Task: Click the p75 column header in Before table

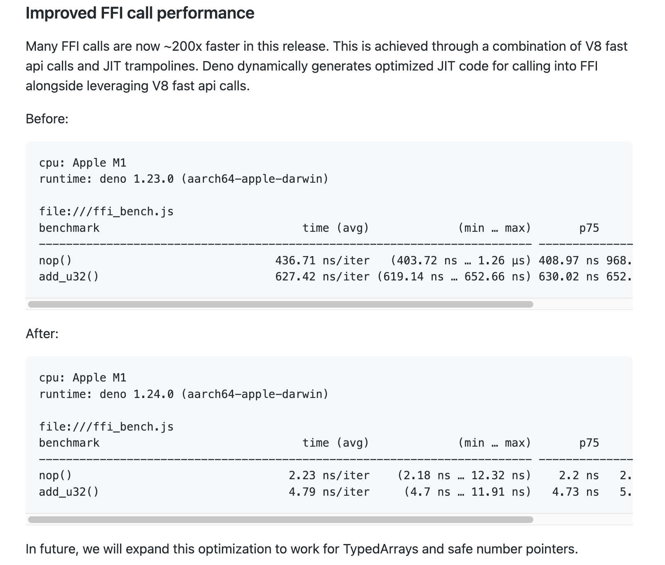Action: pyautogui.click(x=589, y=228)
